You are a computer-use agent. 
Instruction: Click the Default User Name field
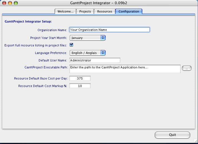click(x=95, y=60)
